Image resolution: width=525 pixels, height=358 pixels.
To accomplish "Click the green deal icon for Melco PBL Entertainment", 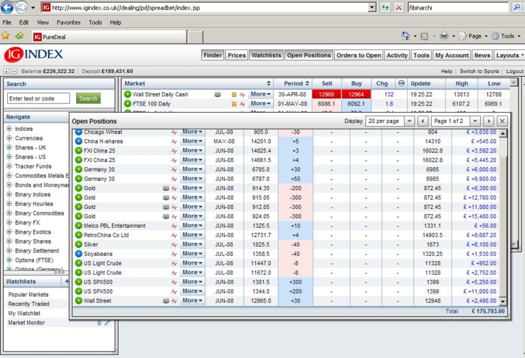I will [x=78, y=225].
